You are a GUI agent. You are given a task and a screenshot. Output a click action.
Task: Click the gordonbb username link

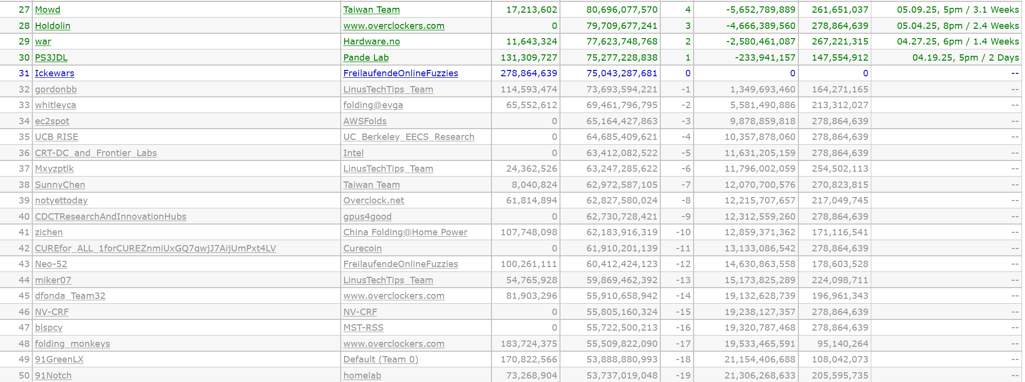[56, 90]
